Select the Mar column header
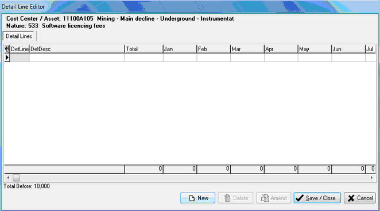 coord(247,49)
